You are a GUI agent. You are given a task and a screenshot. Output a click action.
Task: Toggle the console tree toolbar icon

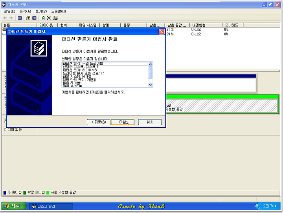[20, 18]
